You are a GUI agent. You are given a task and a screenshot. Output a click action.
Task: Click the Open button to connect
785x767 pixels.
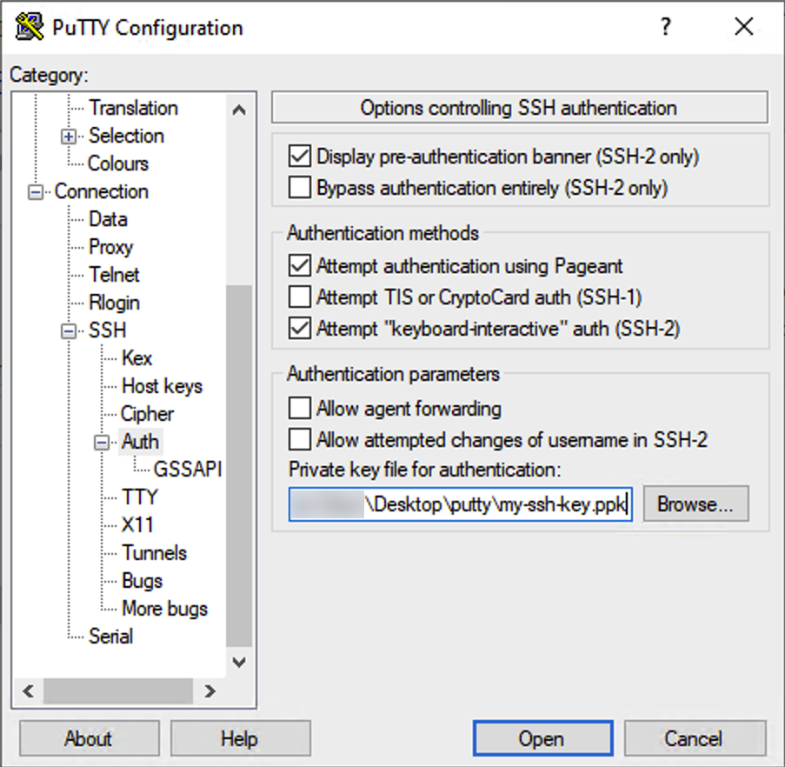[x=542, y=738]
